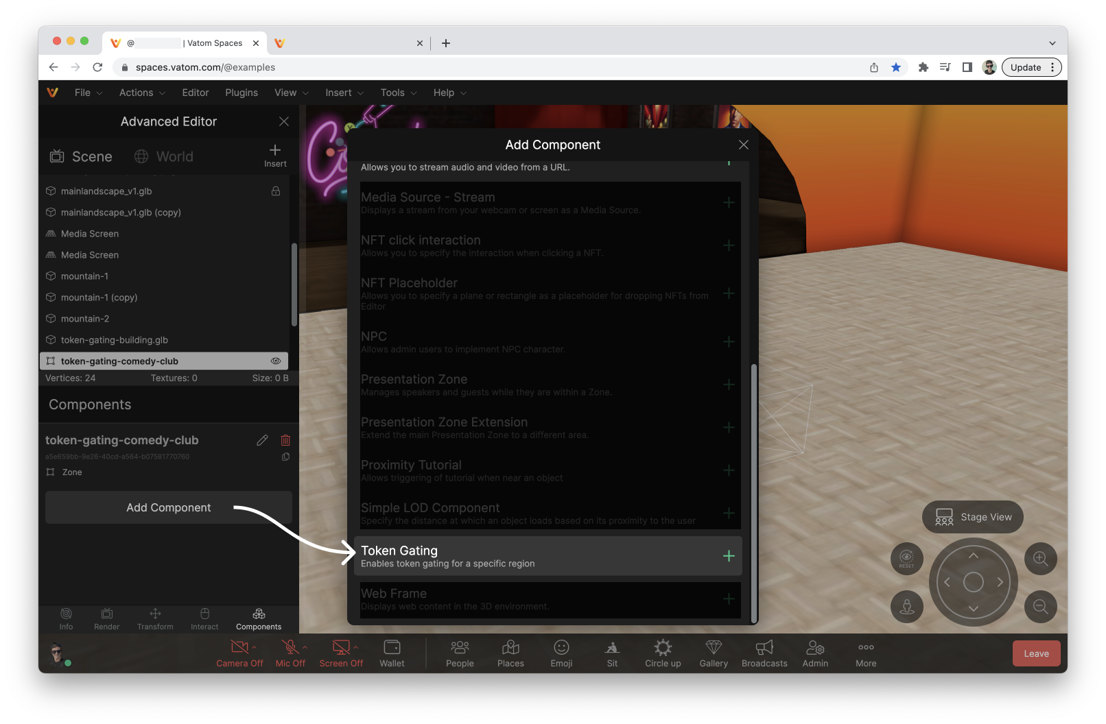Viewport: 1106px width, 724px height.
Task: Click the Vatom logo in the menu bar
Action: click(x=53, y=93)
